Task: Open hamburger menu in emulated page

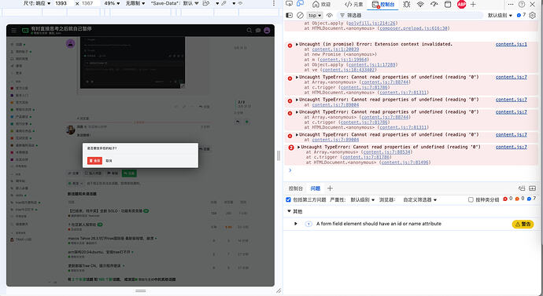Action: click(x=14, y=31)
